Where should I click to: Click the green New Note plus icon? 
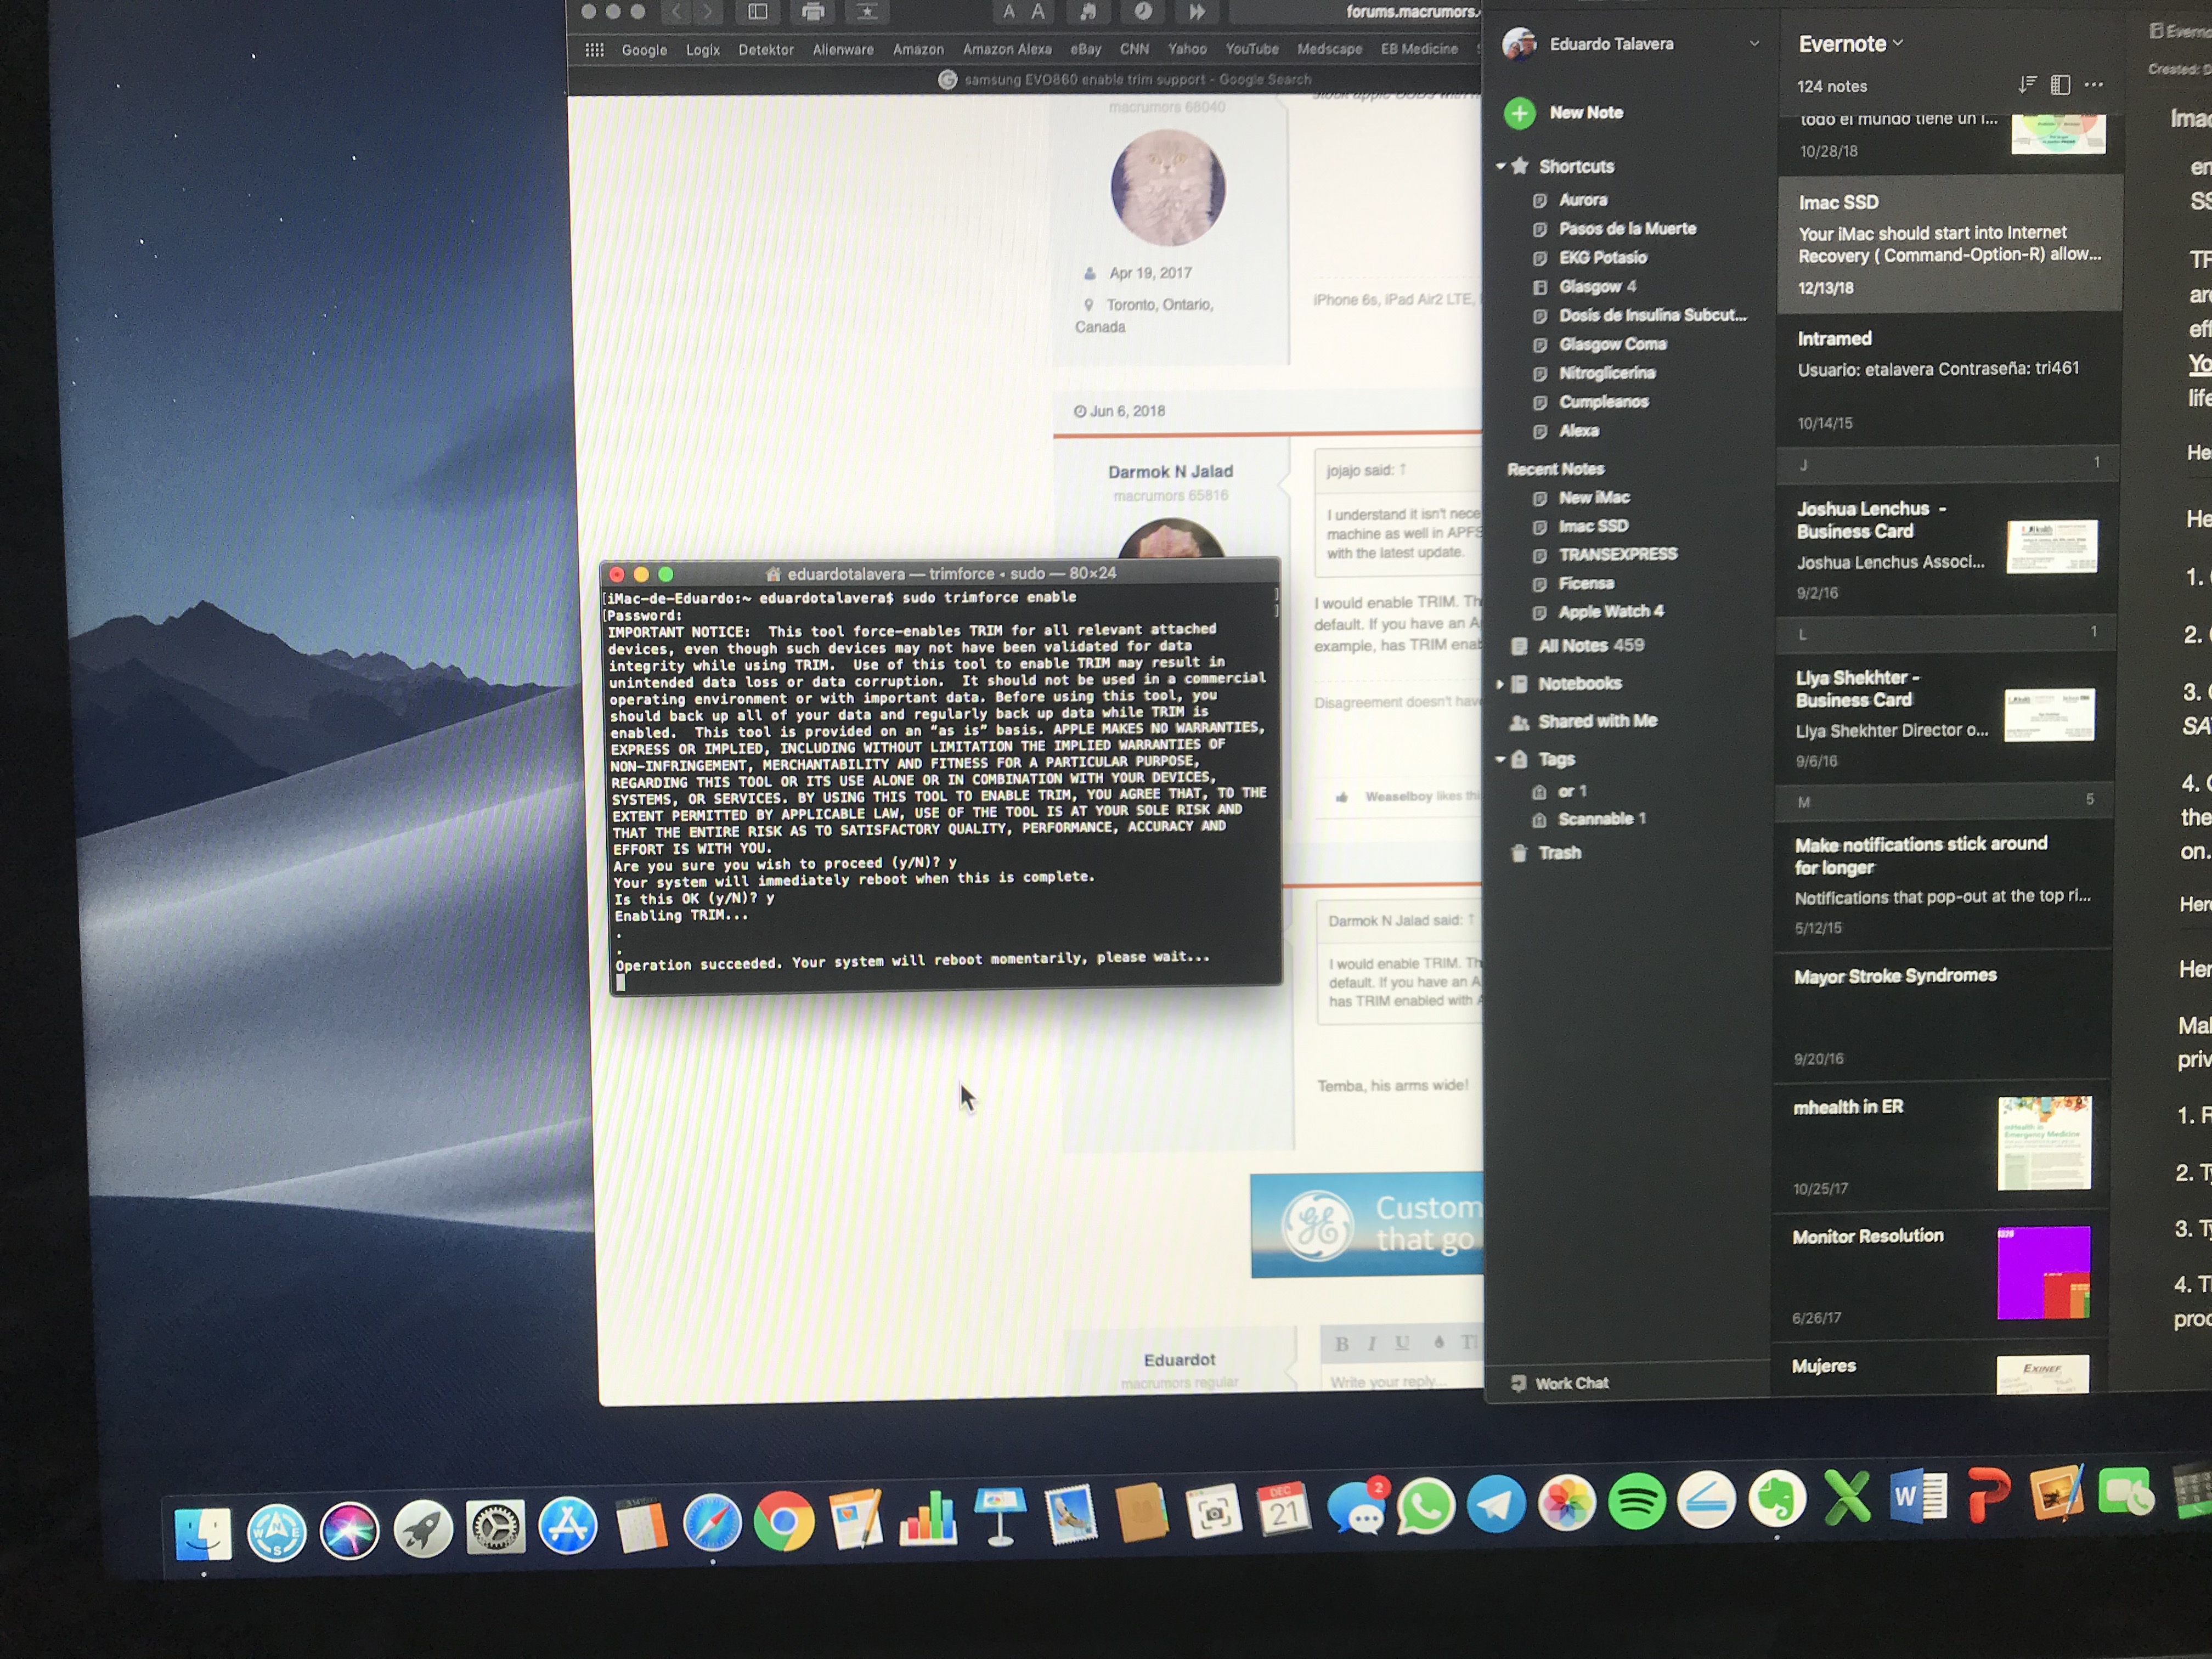click(x=1519, y=113)
